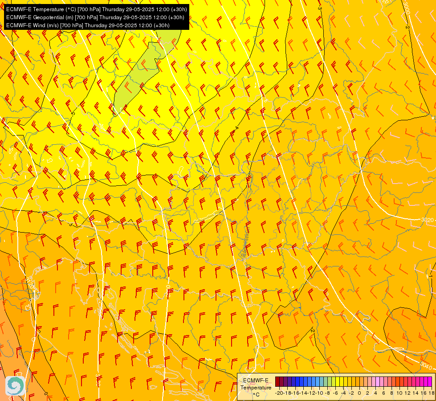Click the isotherm label 5 on the map
This screenshot has width=436, height=401.
[x=73, y=114]
